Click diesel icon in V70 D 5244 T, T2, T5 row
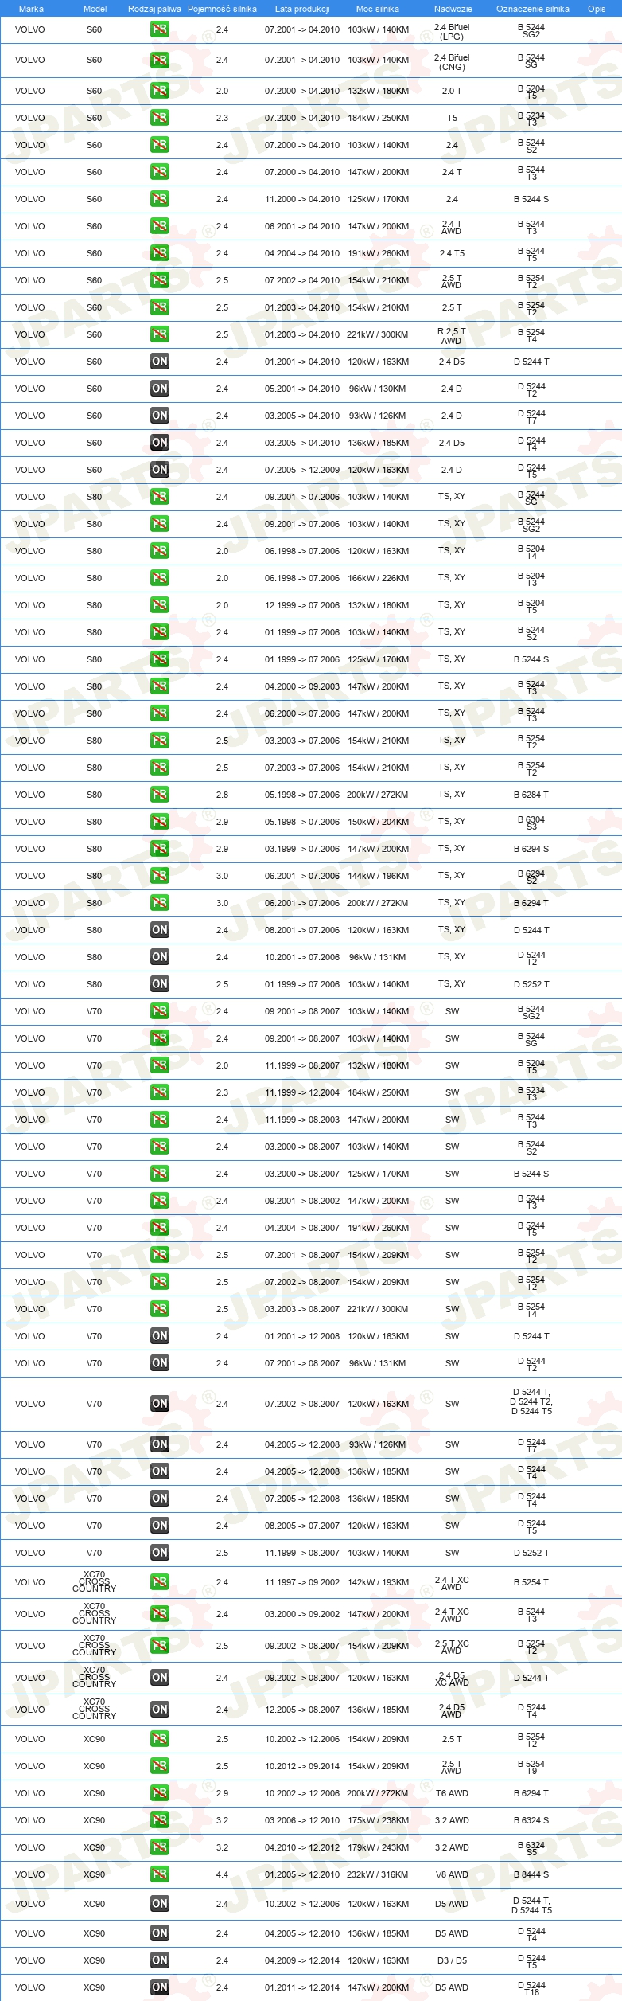The height and width of the screenshot is (2001, 622). [160, 1404]
